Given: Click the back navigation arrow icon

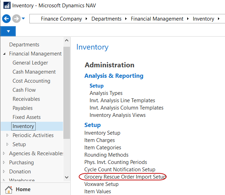Looking at the screenshot, I should [x=6, y=18].
